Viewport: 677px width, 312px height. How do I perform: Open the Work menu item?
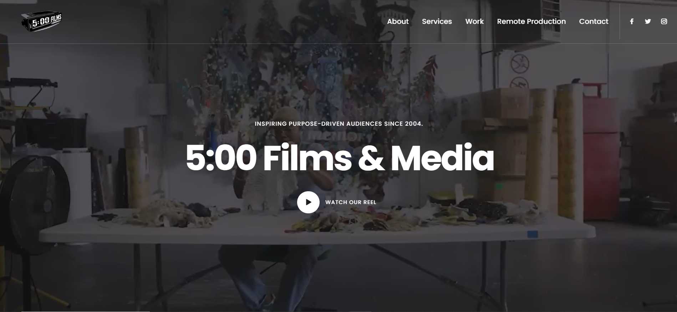click(474, 21)
